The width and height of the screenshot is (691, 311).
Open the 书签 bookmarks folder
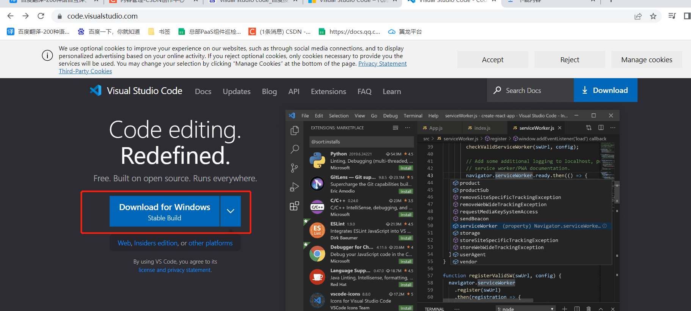tap(159, 31)
